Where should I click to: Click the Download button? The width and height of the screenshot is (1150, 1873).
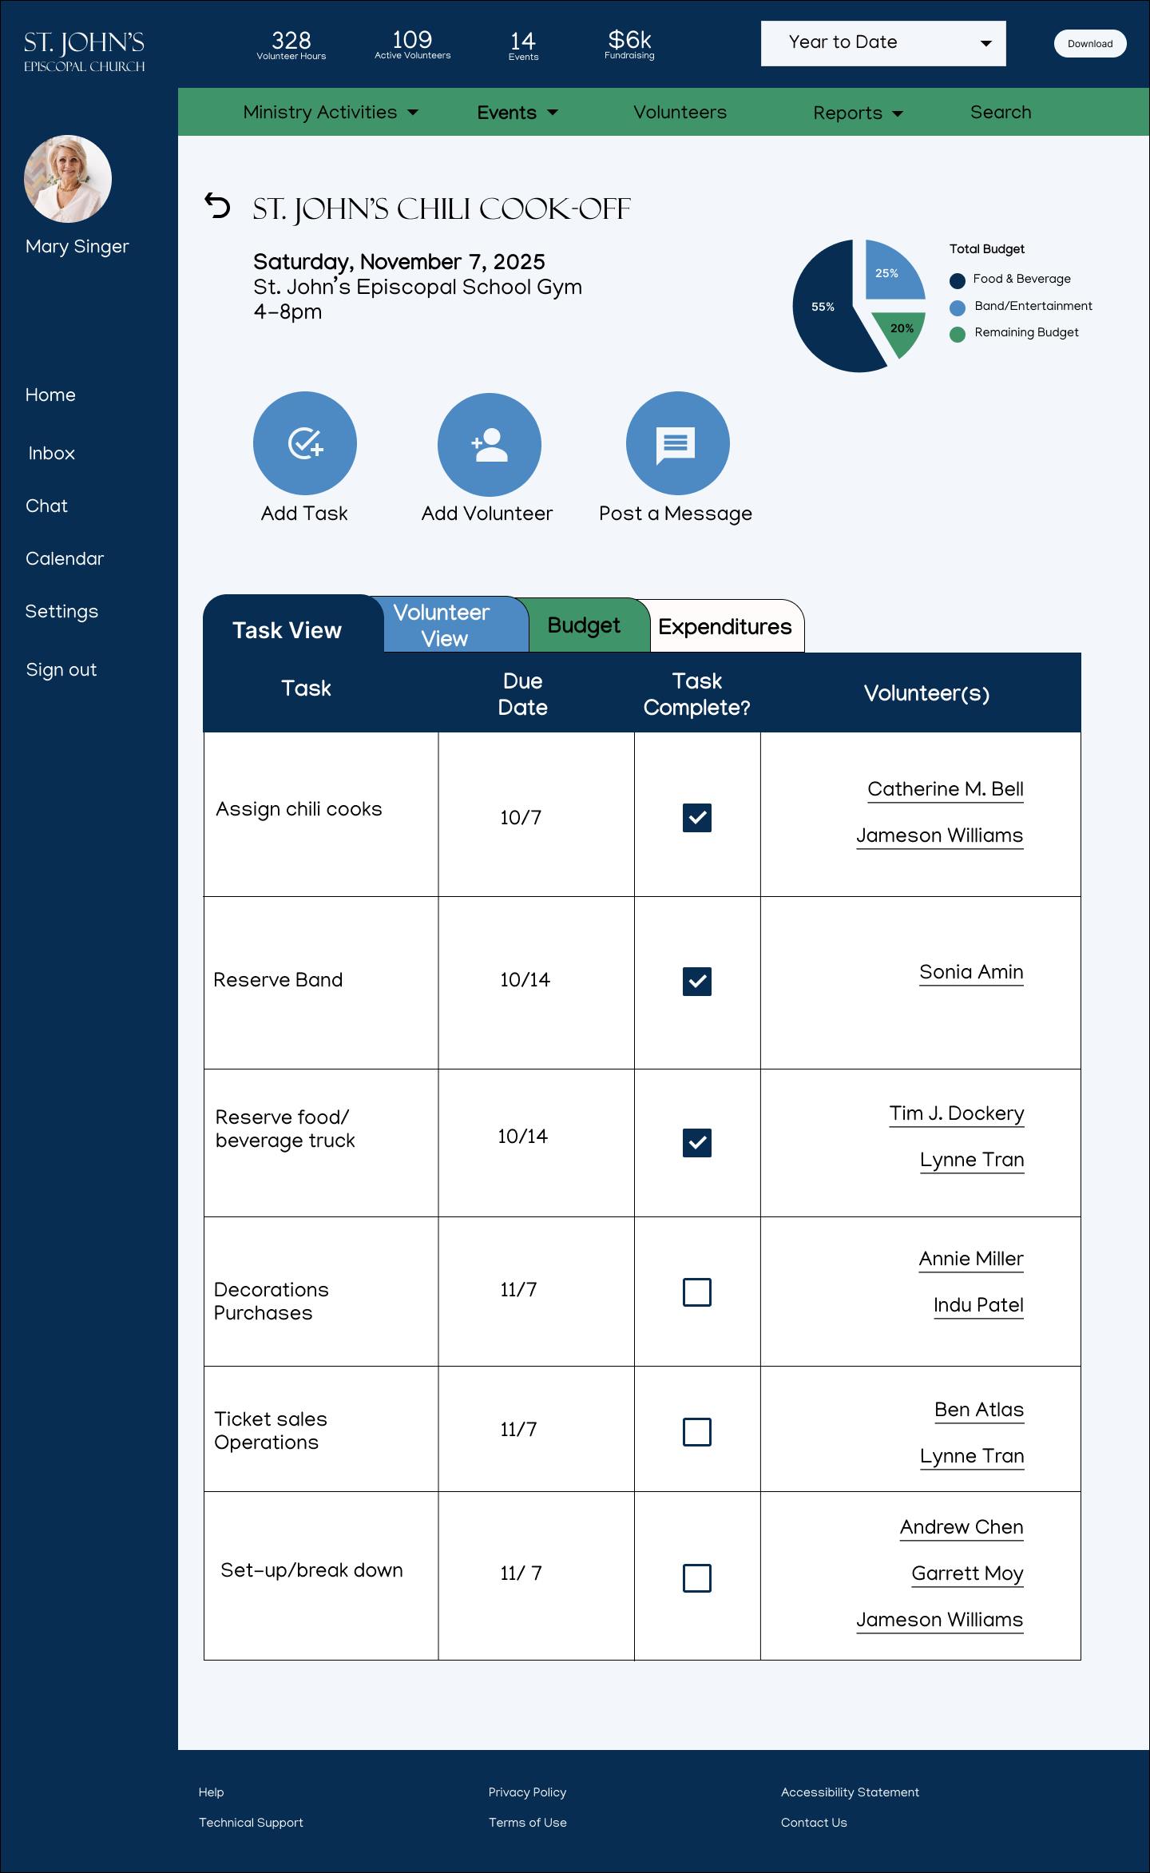click(x=1090, y=44)
